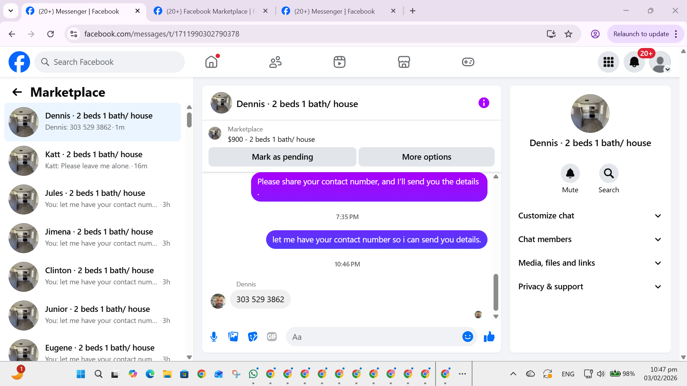Open WhatsApp from the taskbar
The width and height of the screenshot is (687, 386).
coord(253,374)
